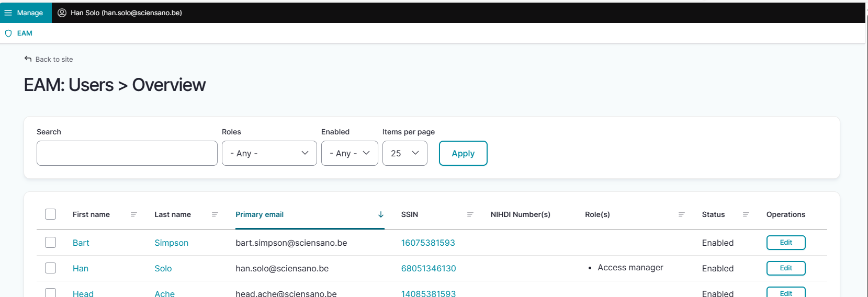Screen dimensions: 868x297
Task: Open the Han Solo account menu
Action: [x=126, y=13]
